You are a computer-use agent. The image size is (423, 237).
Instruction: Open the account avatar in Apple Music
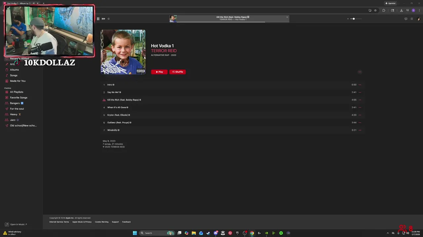[x=419, y=19]
